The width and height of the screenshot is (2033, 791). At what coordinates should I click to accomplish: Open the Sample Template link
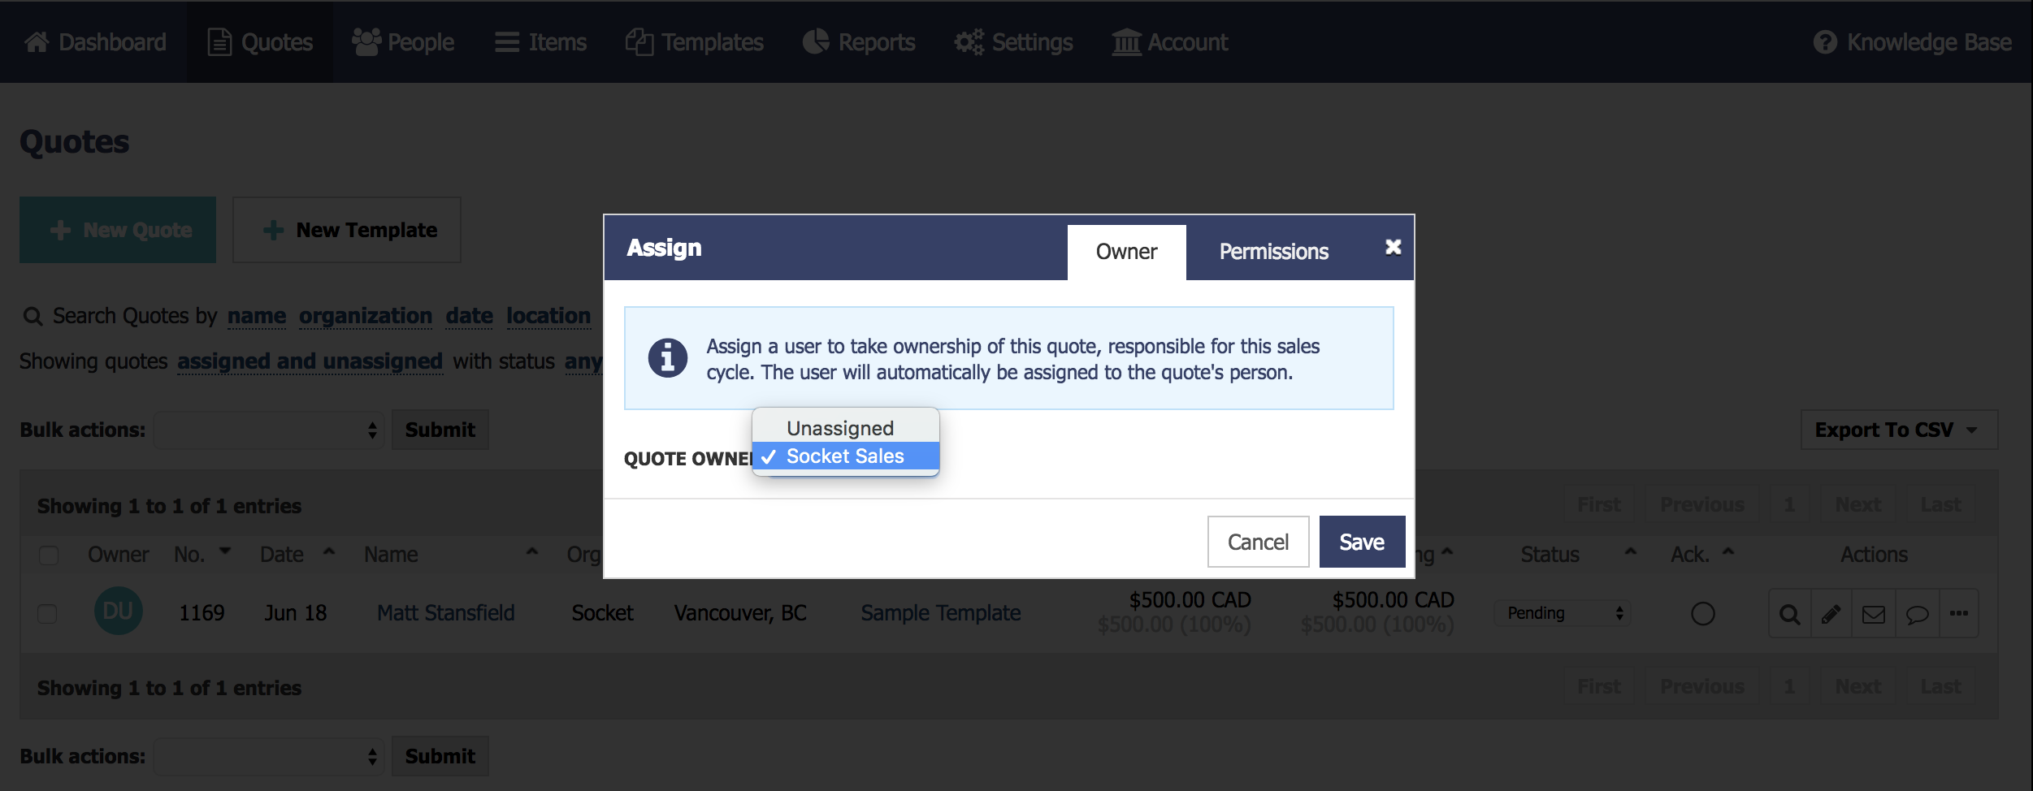940,613
